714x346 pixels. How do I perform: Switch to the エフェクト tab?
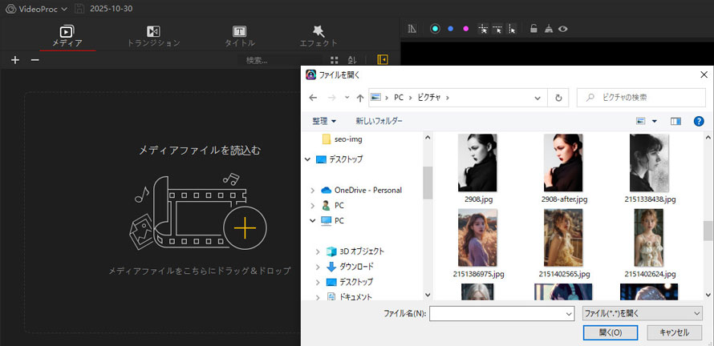pyautogui.click(x=318, y=37)
